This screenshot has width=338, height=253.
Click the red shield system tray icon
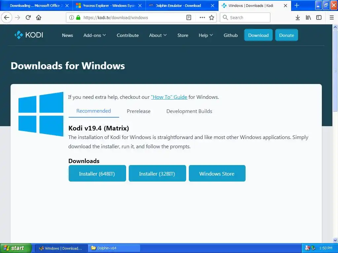click(x=307, y=248)
